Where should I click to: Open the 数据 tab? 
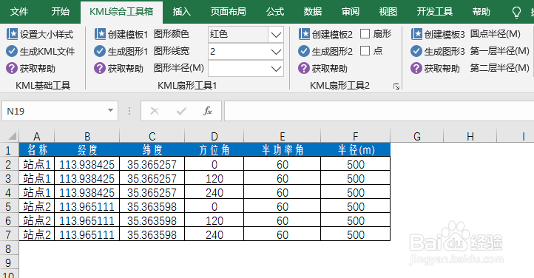(x=313, y=12)
